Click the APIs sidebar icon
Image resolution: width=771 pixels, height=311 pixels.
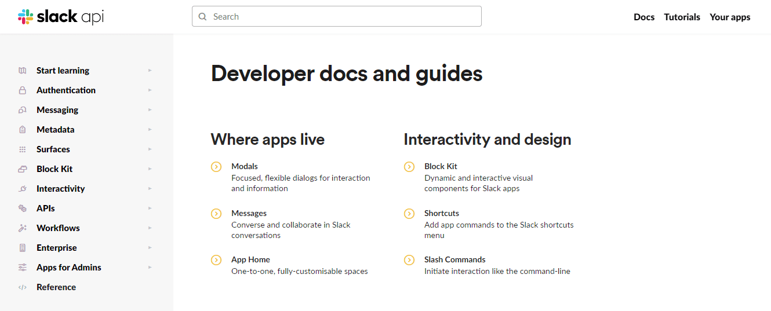(23, 208)
